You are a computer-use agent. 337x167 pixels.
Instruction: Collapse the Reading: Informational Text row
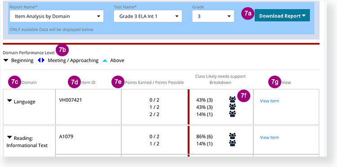pyautogui.click(x=9, y=137)
